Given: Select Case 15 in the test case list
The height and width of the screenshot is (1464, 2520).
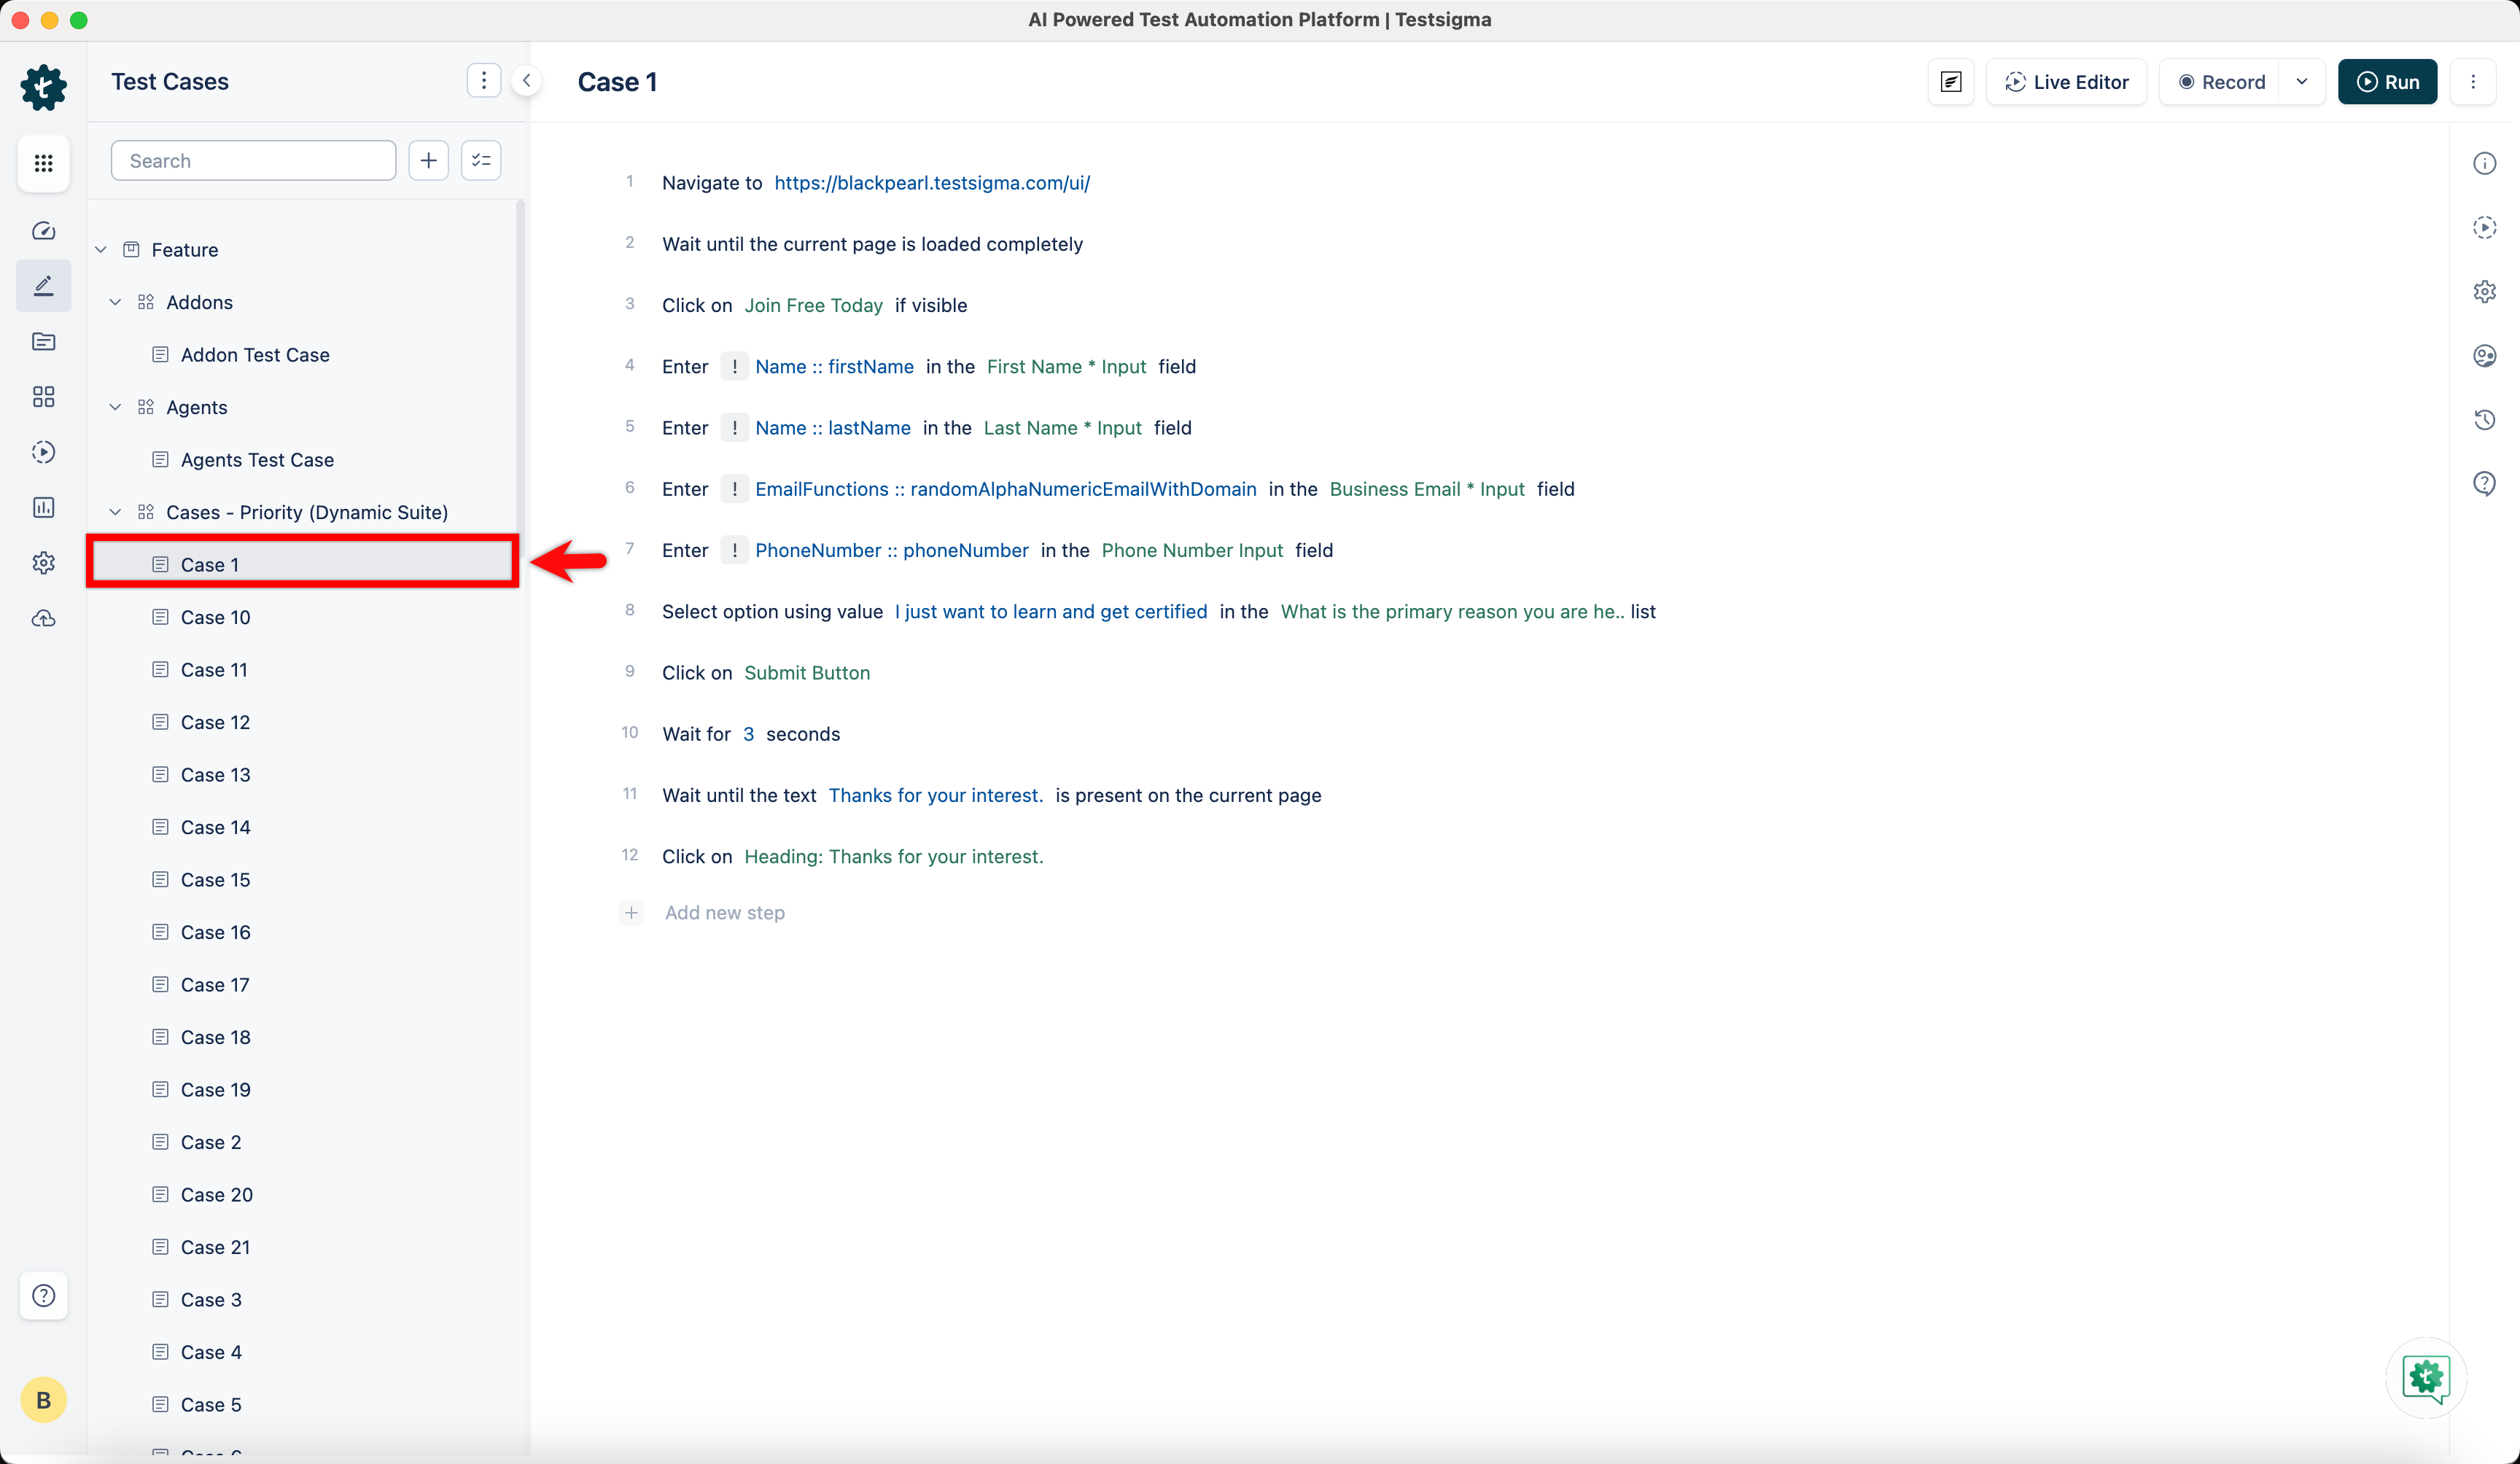Looking at the screenshot, I should pyautogui.click(x=215, y=879).
